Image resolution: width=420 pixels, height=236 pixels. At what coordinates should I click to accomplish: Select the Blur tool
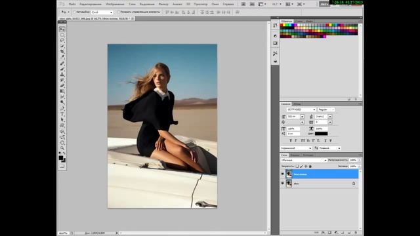pyautogui.click(x=62, y=96)
